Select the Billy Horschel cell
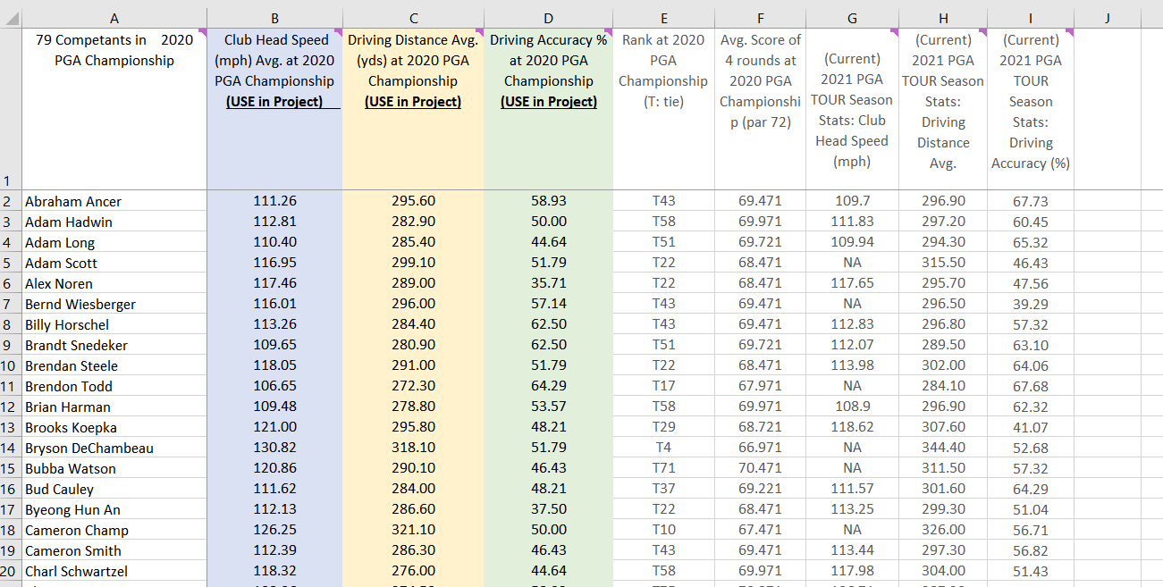1163x587 pixels. [x=114, y=324]
